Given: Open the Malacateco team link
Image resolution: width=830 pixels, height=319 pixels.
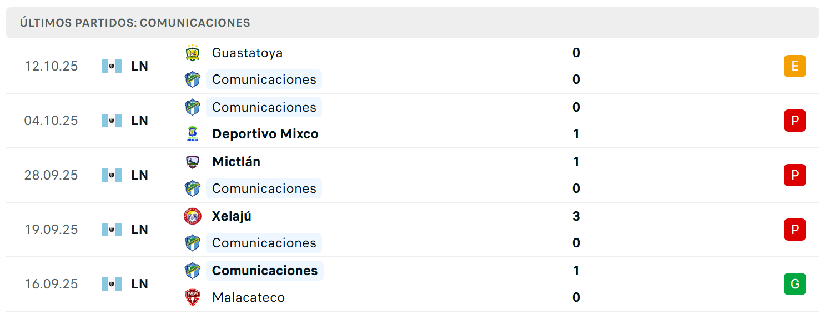Looking at the screenshot, I should click(248, 297).
